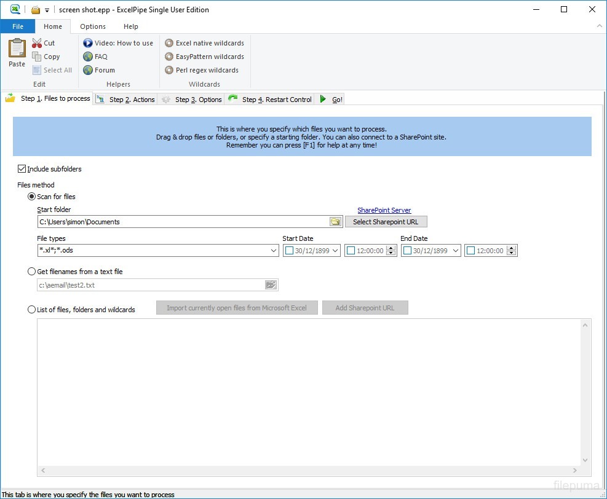Browse for start folder with folder icon
This screenshot has width=607, height=499.
[x=335, y=222]
